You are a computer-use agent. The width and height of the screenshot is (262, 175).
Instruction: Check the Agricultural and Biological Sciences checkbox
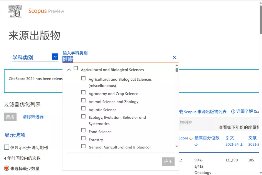pyautogui.click(x=75, y=68)
